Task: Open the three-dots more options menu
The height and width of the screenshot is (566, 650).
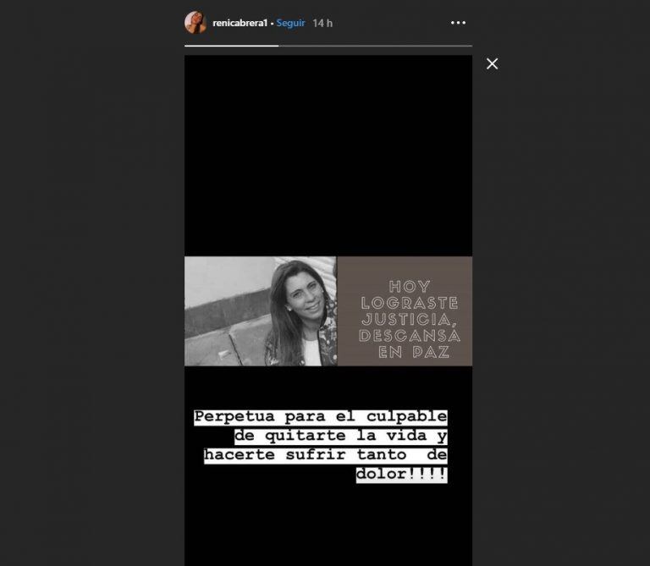Action: (x=458, y=23)
